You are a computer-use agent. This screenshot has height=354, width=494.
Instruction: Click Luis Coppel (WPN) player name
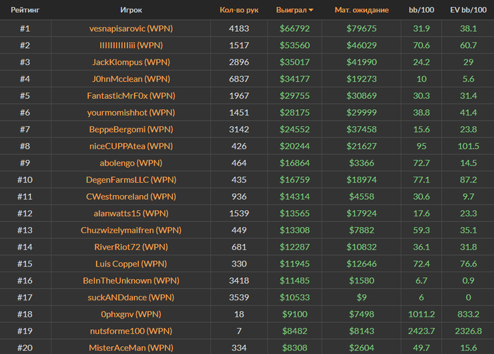click(131, 264)
